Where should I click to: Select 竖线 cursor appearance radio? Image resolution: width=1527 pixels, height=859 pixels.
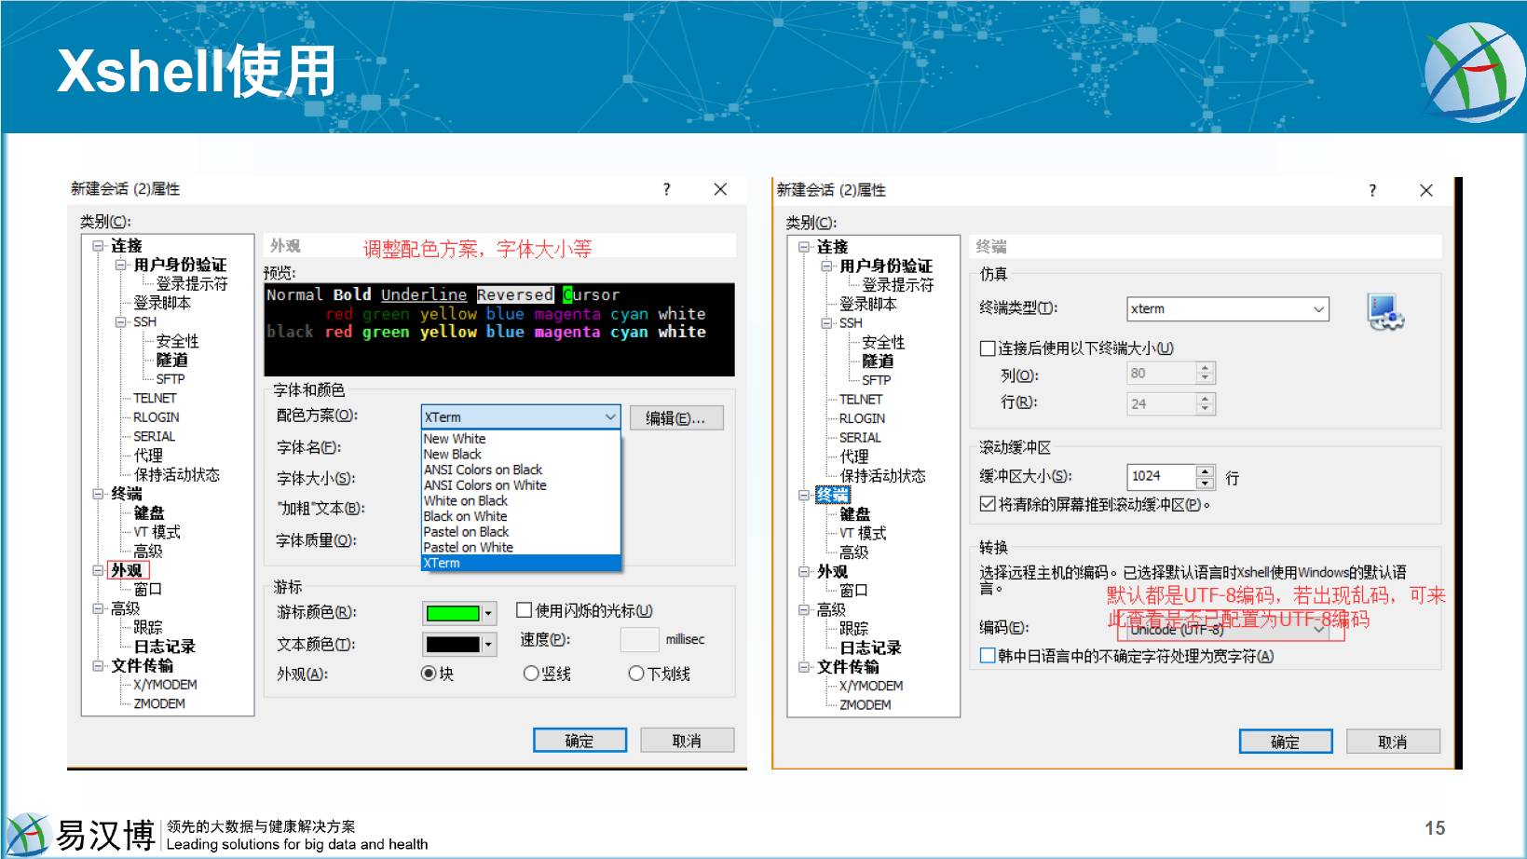point(531,673)
